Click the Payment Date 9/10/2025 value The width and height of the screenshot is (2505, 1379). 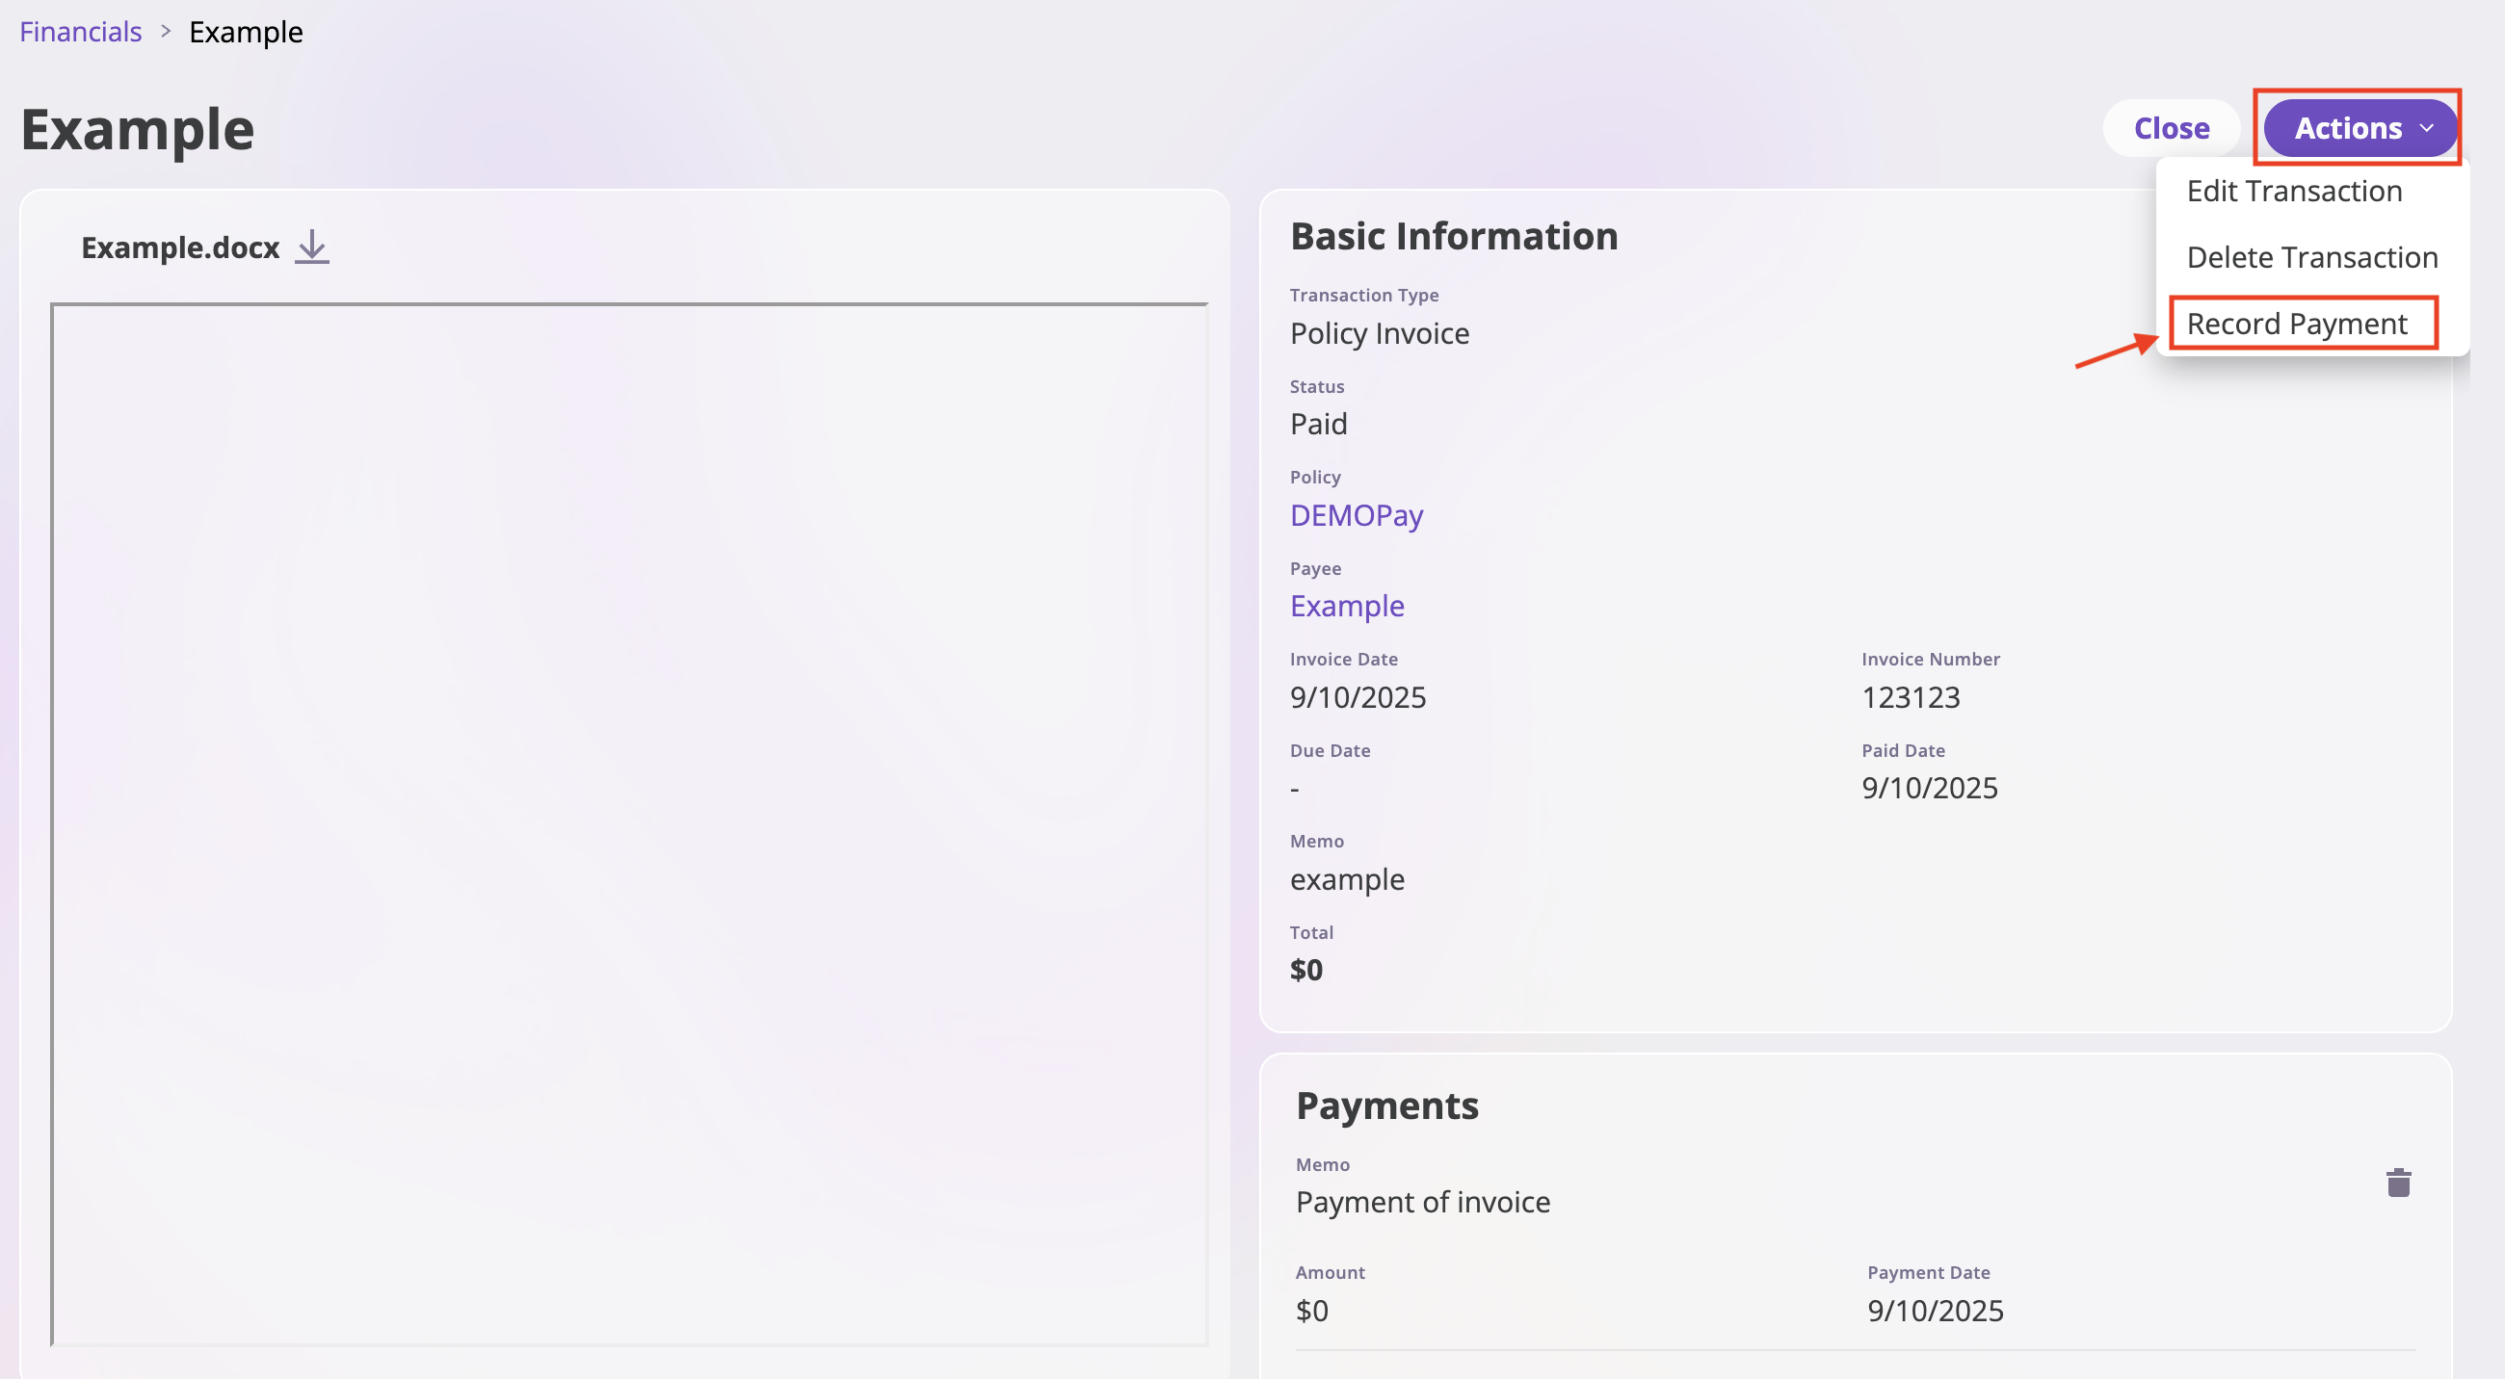[x=1935, y=1310]
